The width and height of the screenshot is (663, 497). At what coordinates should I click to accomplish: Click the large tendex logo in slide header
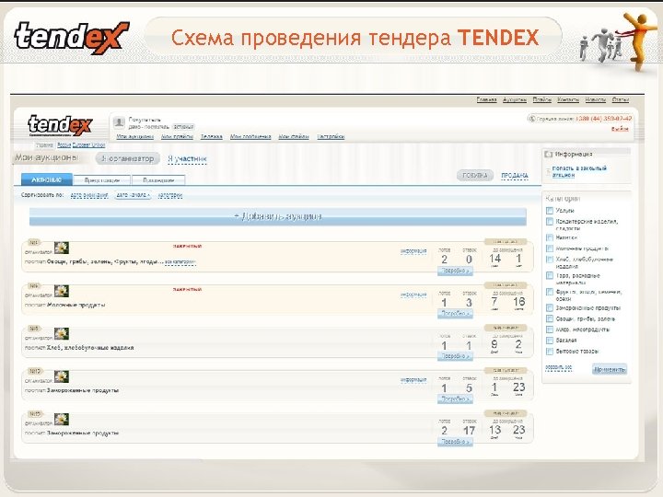click(72, 37)
